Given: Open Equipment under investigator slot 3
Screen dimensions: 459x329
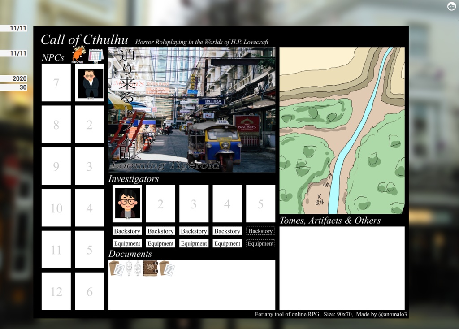Looking at the screenshot, I should (194, 243).
